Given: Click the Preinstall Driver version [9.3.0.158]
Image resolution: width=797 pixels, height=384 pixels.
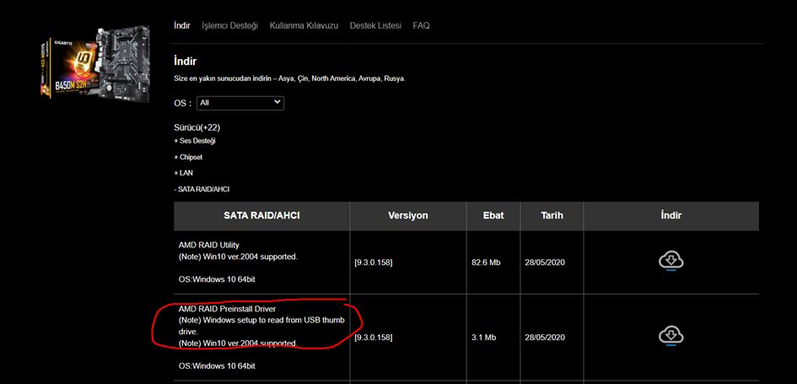Looking at the screenshot, I should 373,338.
